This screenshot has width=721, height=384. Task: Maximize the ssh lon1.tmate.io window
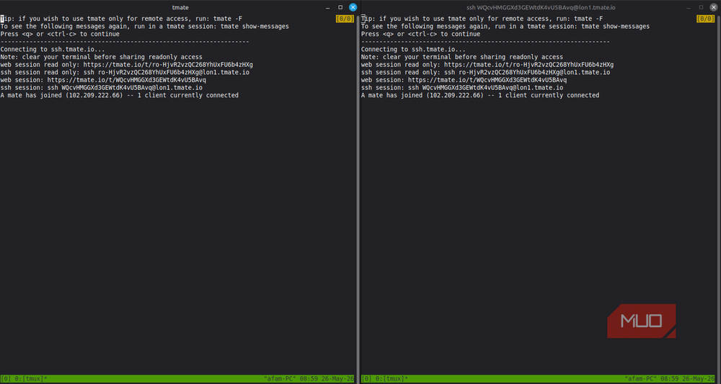(701, 7)
